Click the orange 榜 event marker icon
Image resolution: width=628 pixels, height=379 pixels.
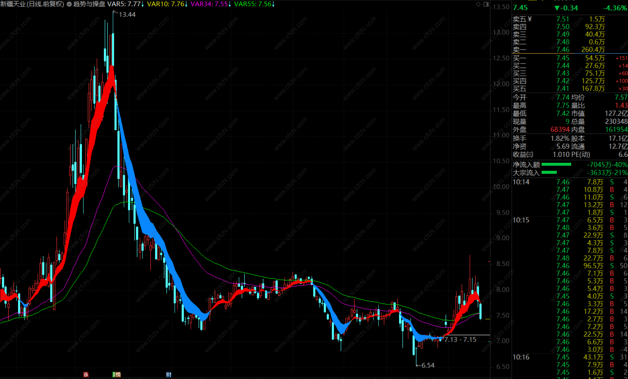pos(118,374)
